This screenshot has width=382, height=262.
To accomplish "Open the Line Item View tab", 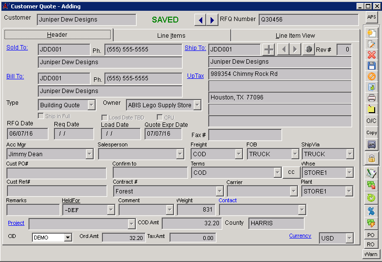I will [295, 35].
